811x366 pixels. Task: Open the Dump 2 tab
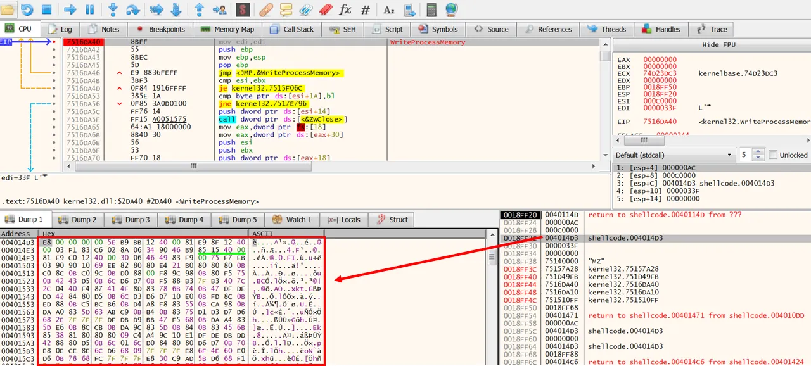click(x=78, y=220)
